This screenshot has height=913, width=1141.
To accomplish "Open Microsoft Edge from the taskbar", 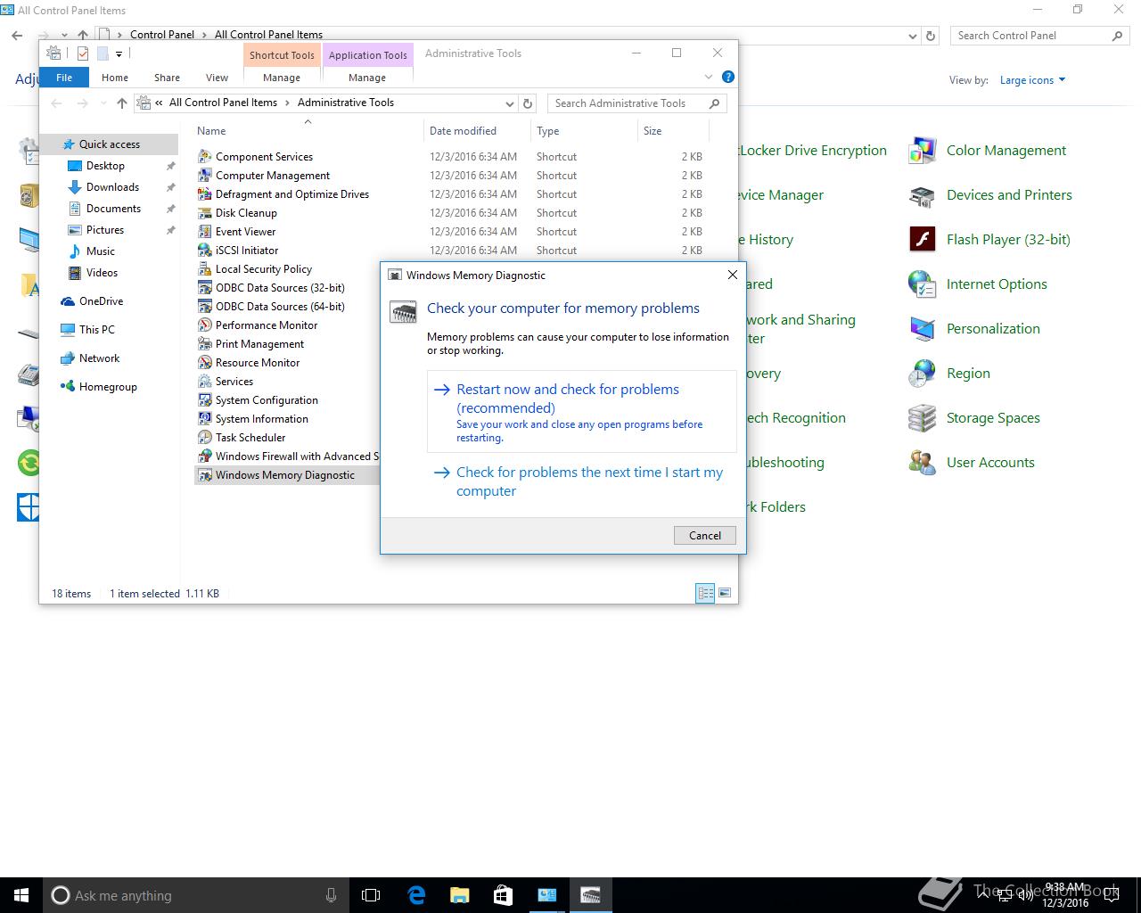I will (x=416, y=895).
